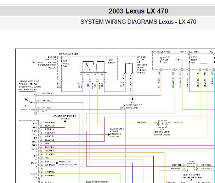Image resolution: width=215 pixels, height=183 pixels.
Task: Click the "SYSTEM WIRING DIAGRAMS Lexus - LX 470" subtitle
Action: 138,22
